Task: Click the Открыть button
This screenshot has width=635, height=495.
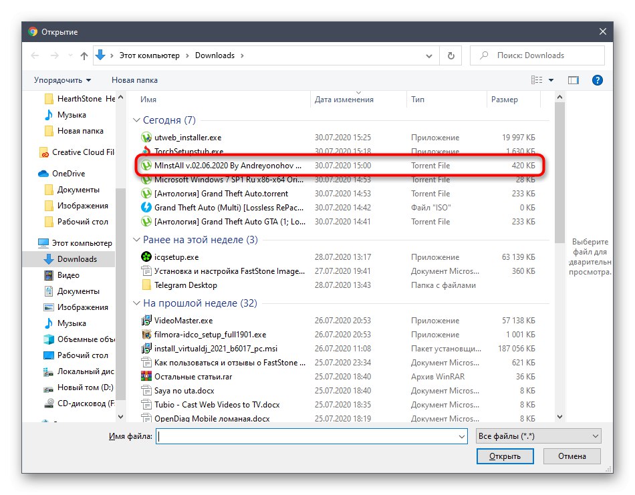Action: coord(505,456)
